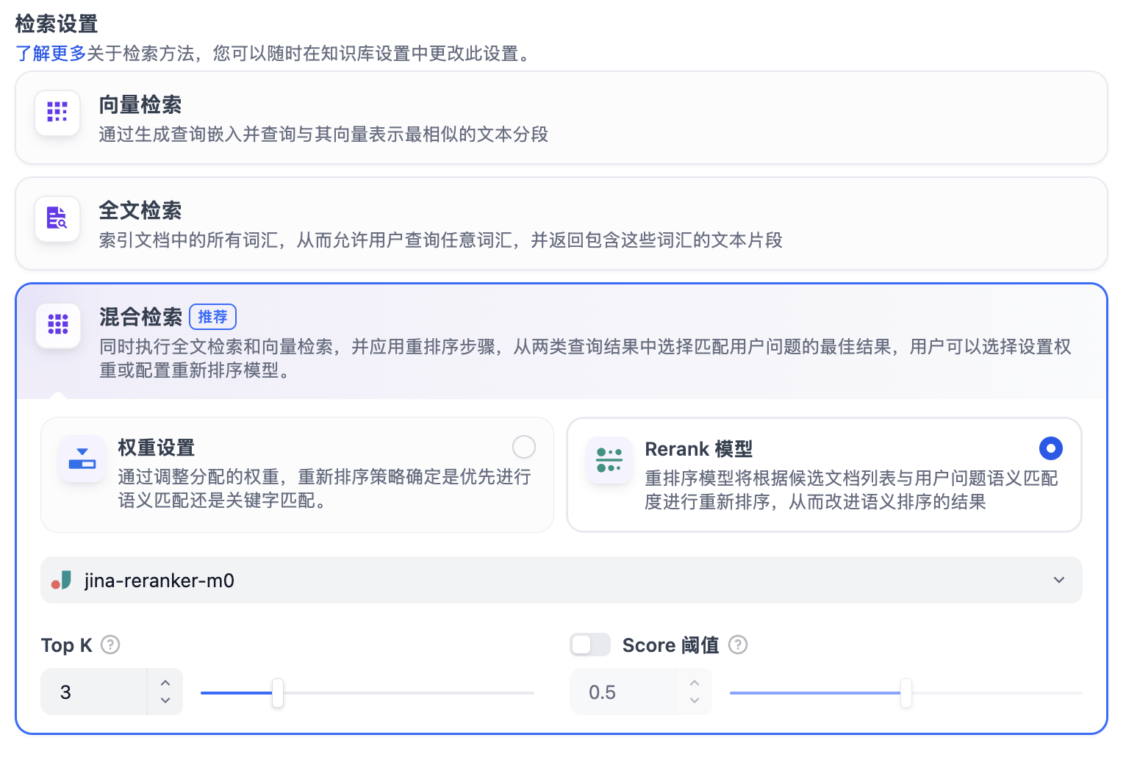Click the Score 阈值 help question mark

pyautogui.click(x=738, y=645)
